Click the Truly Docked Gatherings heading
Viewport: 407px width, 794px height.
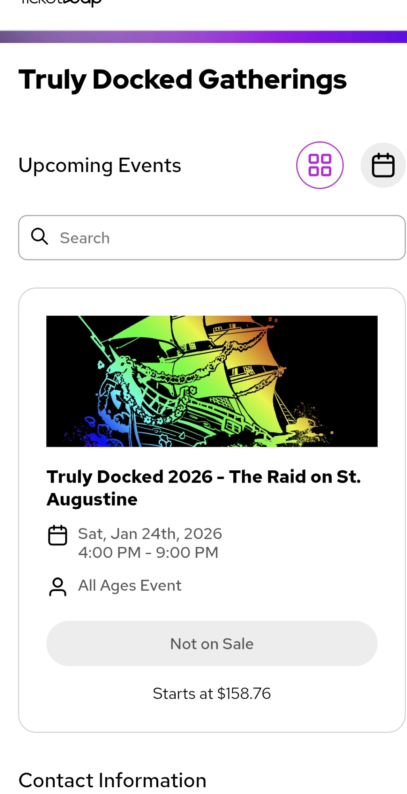pyautogui.click(x=182, y=79)
